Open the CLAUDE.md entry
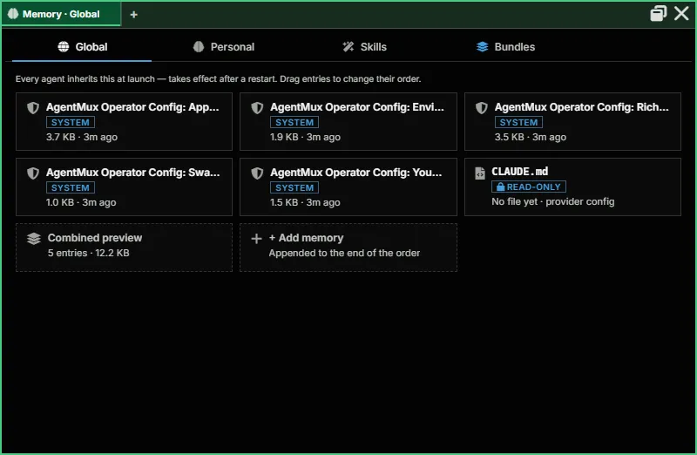Screen dimensions: 697x455 tap(572, 187)
